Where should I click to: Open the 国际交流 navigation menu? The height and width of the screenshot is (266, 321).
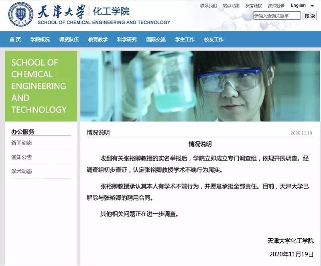[x=156, y=39]
